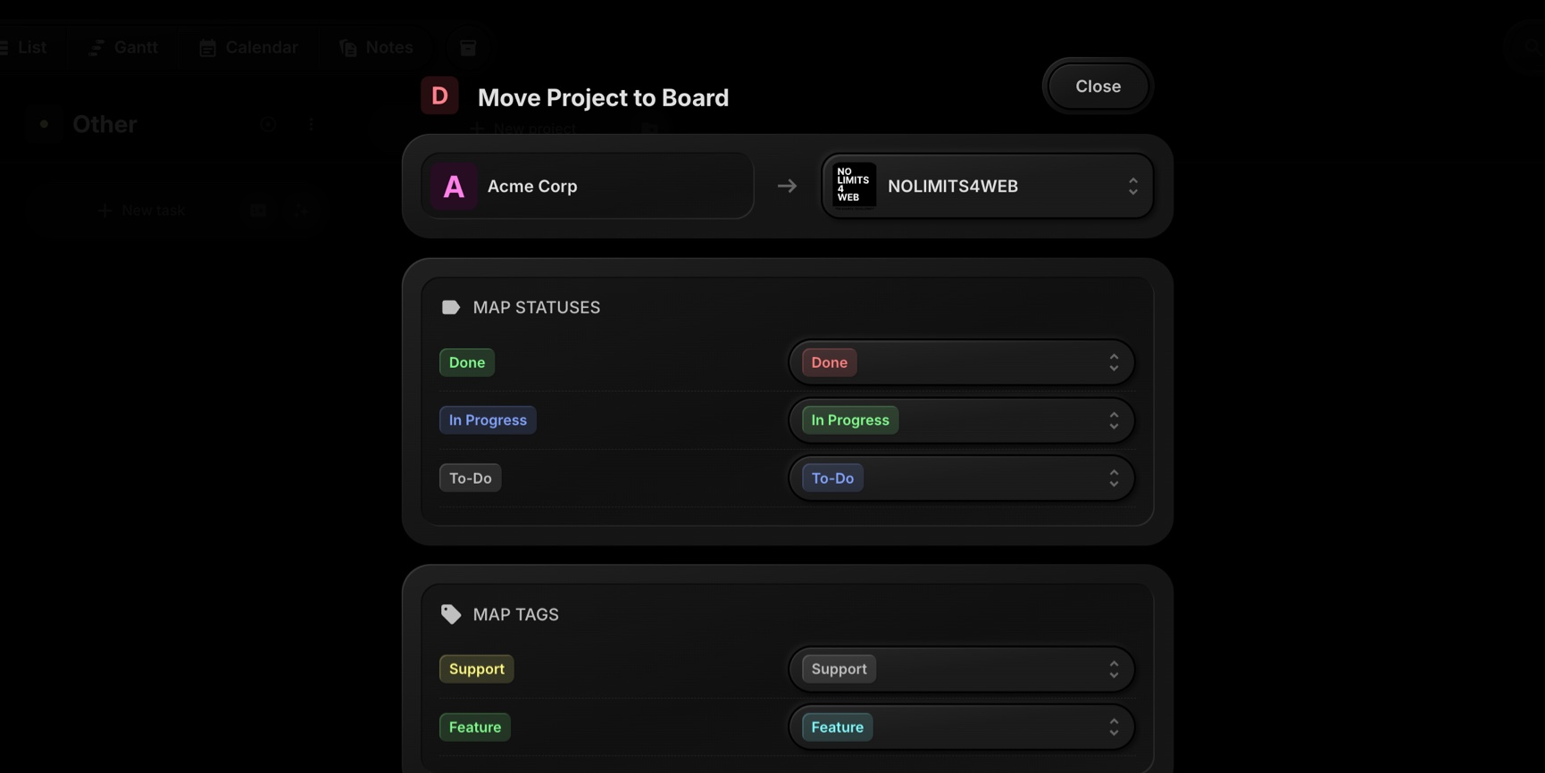Screen dimensions: 1545x773
Task: Click the pink A avatar for Acme Corp
Action: coord(455,186)
